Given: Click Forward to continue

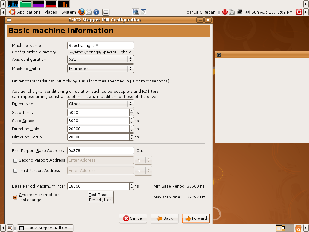Looking at the screenshot, I should pos(196,218).
